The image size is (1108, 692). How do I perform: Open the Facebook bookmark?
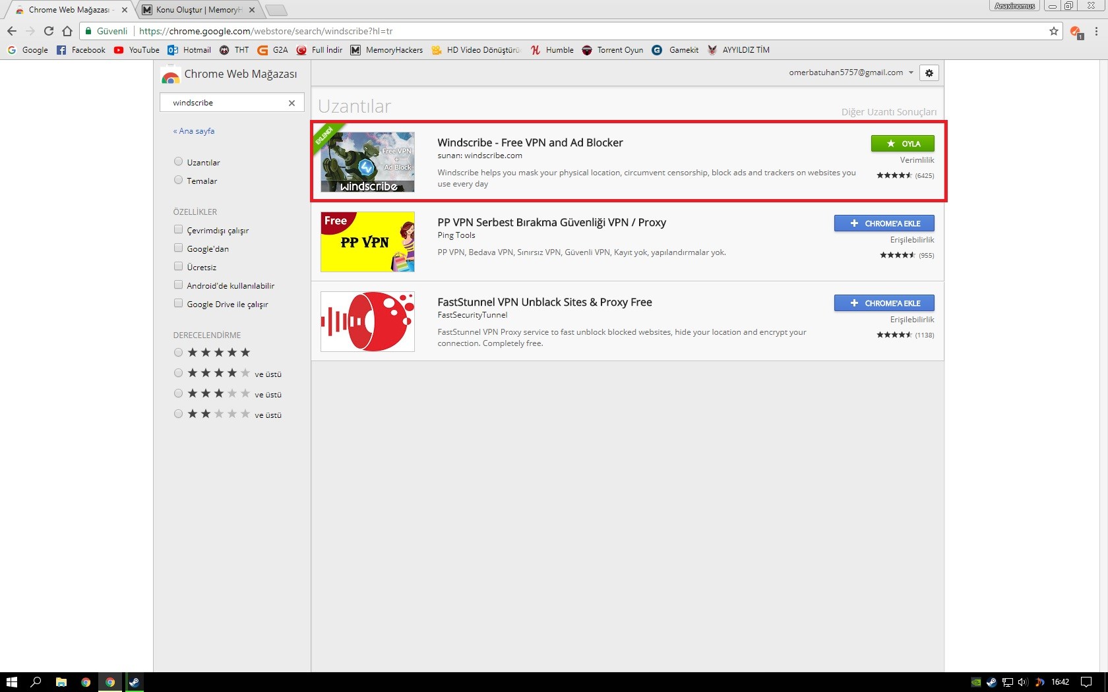point(81,50)
